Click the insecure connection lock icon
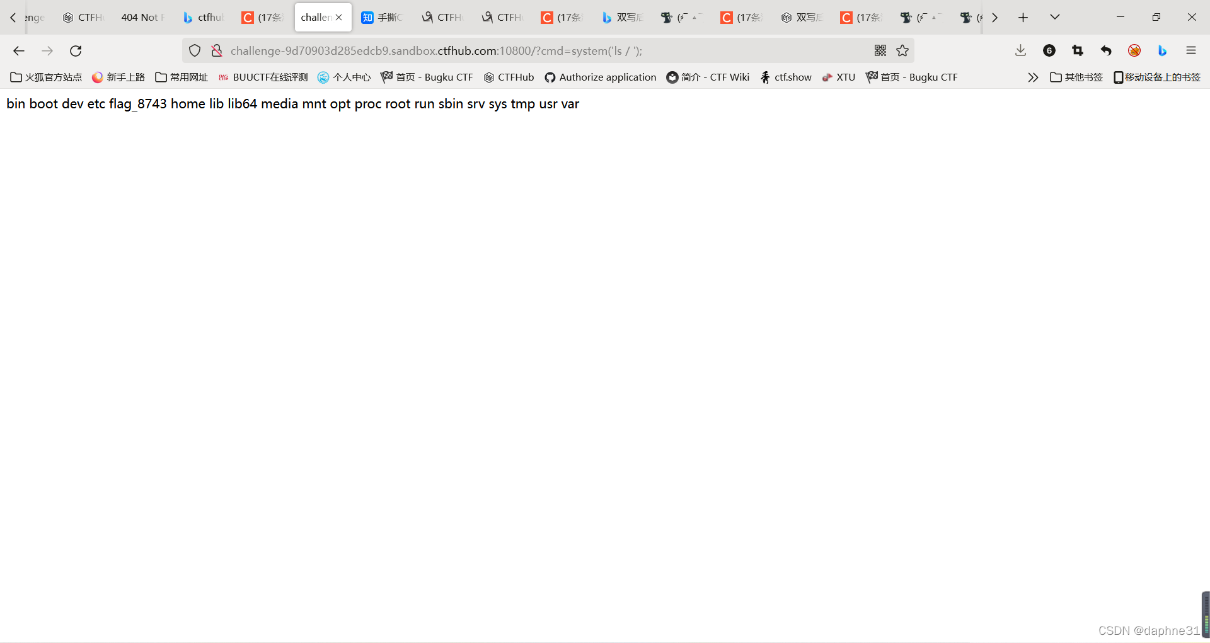 click(x=217, y=51)
